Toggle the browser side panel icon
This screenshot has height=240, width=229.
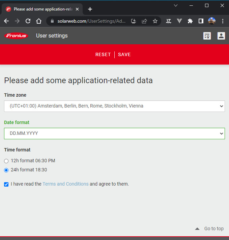pyautogui.click(x=201, y=21)
